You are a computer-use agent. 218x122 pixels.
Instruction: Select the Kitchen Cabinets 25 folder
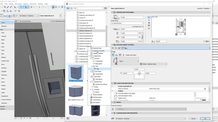click(85, 31)
